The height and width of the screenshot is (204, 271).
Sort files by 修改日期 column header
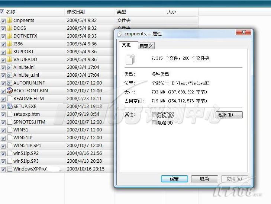(x=76, y=12)
